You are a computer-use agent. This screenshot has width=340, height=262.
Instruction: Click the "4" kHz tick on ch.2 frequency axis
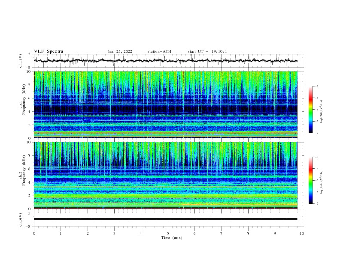tap(30, 182)
